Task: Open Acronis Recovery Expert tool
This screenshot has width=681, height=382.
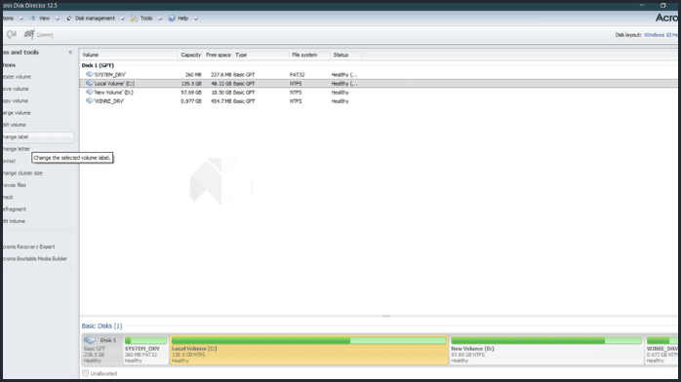Action: point(28,247)
